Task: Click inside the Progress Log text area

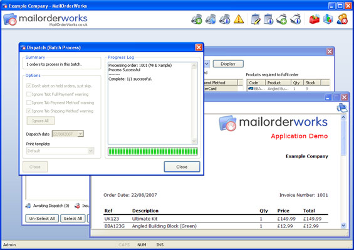Action: tap(150, 103)
